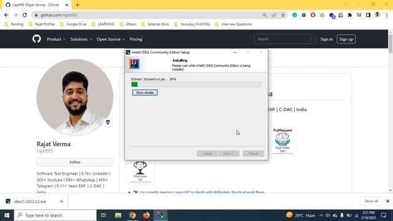Viewport: 393px width, 221px height.
Task: Click the status emoji badge on avatar
Action: click(x=108, y=122)
